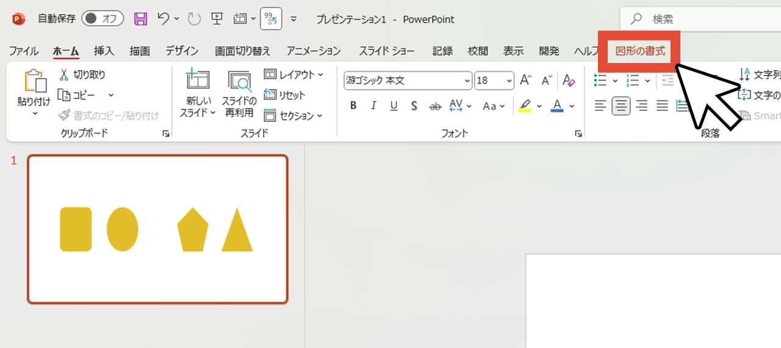Open the コピー dropdown arrow
The image size is (781, 348).
(x=110, y=94)
